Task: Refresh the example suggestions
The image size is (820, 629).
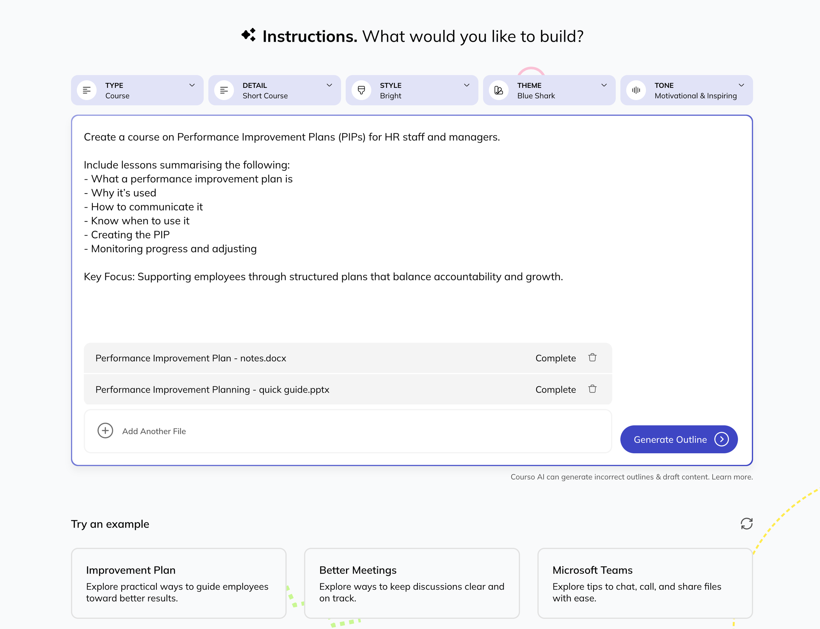Action: (746, 524)
